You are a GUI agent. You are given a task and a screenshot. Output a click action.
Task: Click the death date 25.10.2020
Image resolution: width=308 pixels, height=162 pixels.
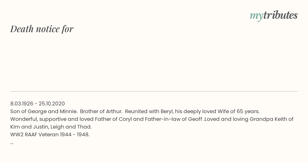point(52,104)
